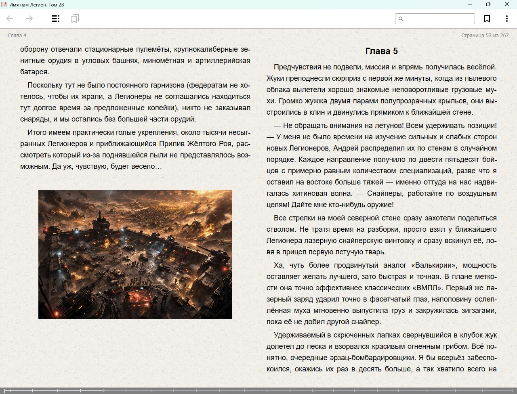Restore down the reader window
Image resolution: width=517 pixels, height=394 pixels.
pyautogui.click(x=488, y=4)
